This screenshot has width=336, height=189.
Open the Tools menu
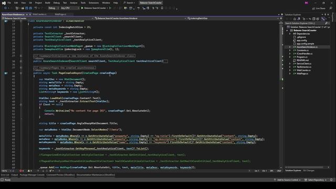(83, 3)
